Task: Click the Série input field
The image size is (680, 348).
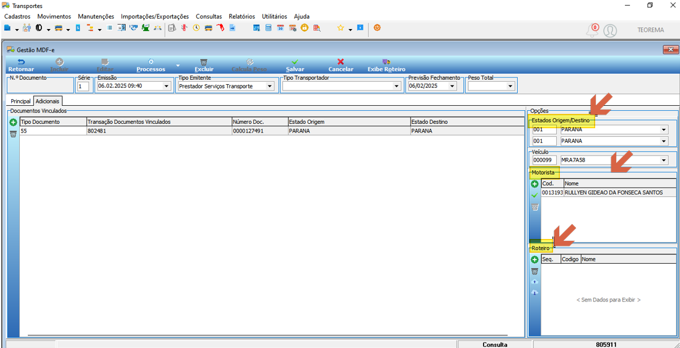Action: click(x=83, y=86)
